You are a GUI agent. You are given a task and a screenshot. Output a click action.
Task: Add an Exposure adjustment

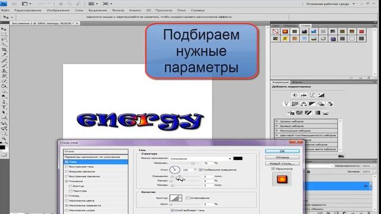pos(321,95)
